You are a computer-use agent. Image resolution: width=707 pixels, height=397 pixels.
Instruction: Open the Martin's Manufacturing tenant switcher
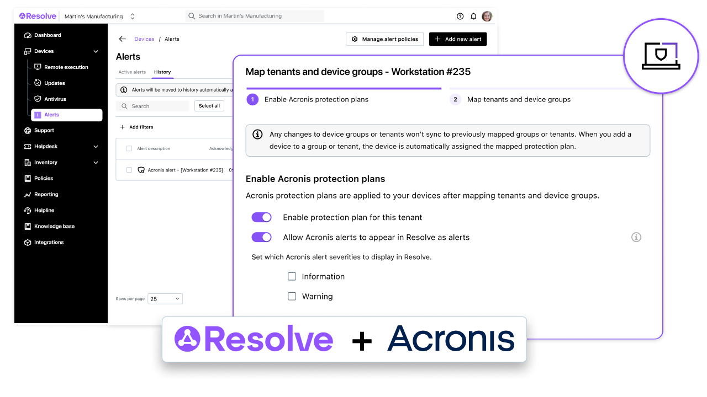[x=99, y=17]
